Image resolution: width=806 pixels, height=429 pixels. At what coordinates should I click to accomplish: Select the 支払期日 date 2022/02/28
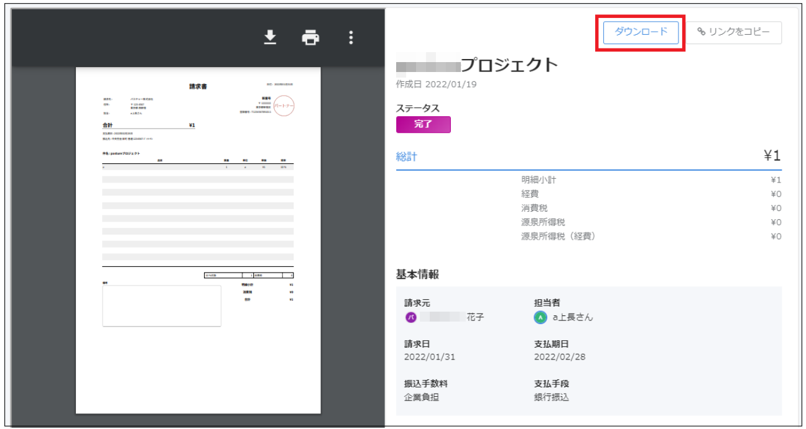(560, 357)
